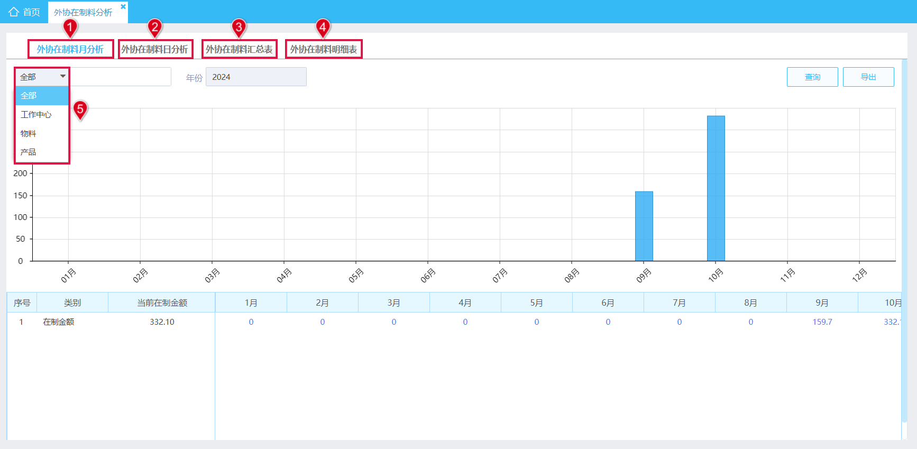Close the 外协在制料分析 tab
Screen dimensions: 917x449
(x=123, y=6)
